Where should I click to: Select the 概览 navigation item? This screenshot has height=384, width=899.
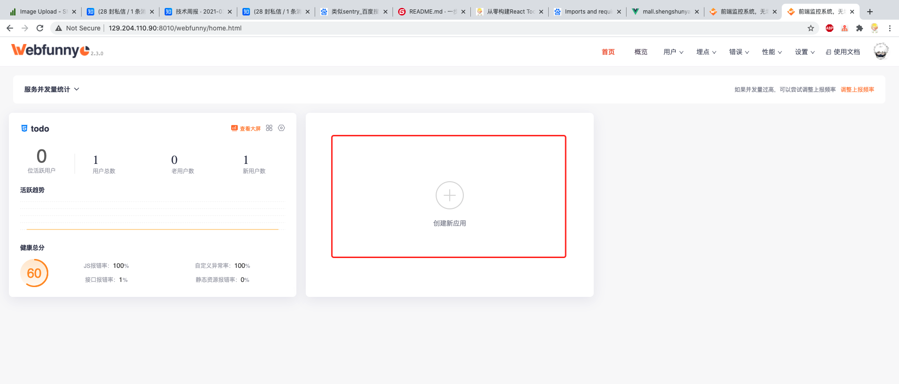point(641,52)
